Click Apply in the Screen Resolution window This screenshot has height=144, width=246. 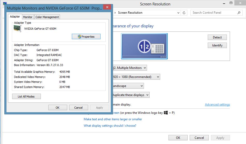pyautogui.click(x=220, y=138)
